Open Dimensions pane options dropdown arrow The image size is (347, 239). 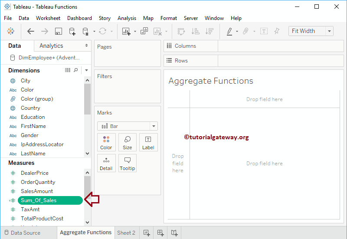coord(86,70)
